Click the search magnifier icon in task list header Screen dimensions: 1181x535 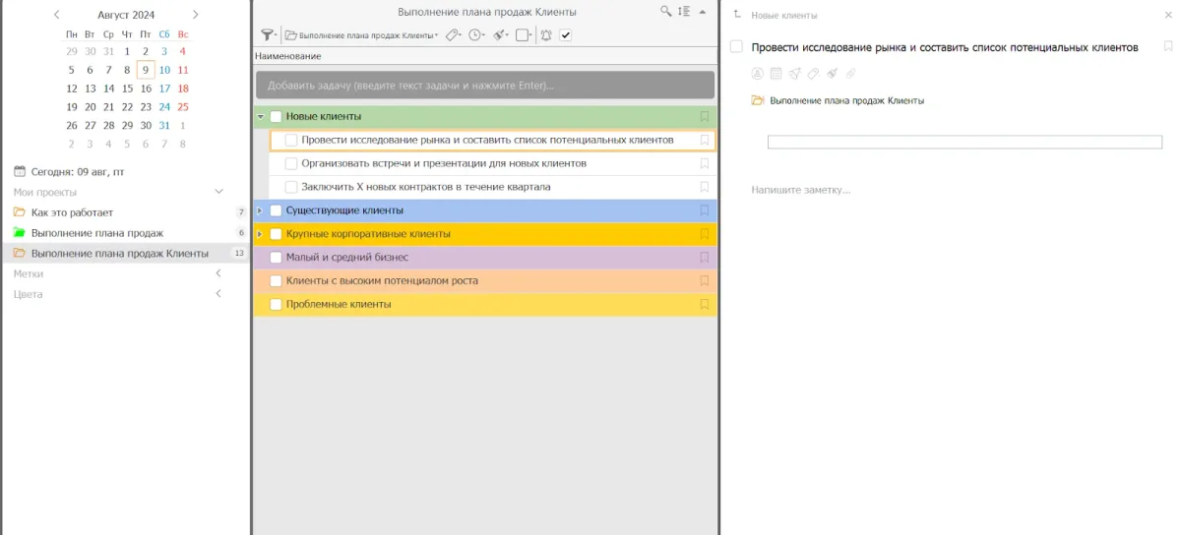[x=666, y=12]
